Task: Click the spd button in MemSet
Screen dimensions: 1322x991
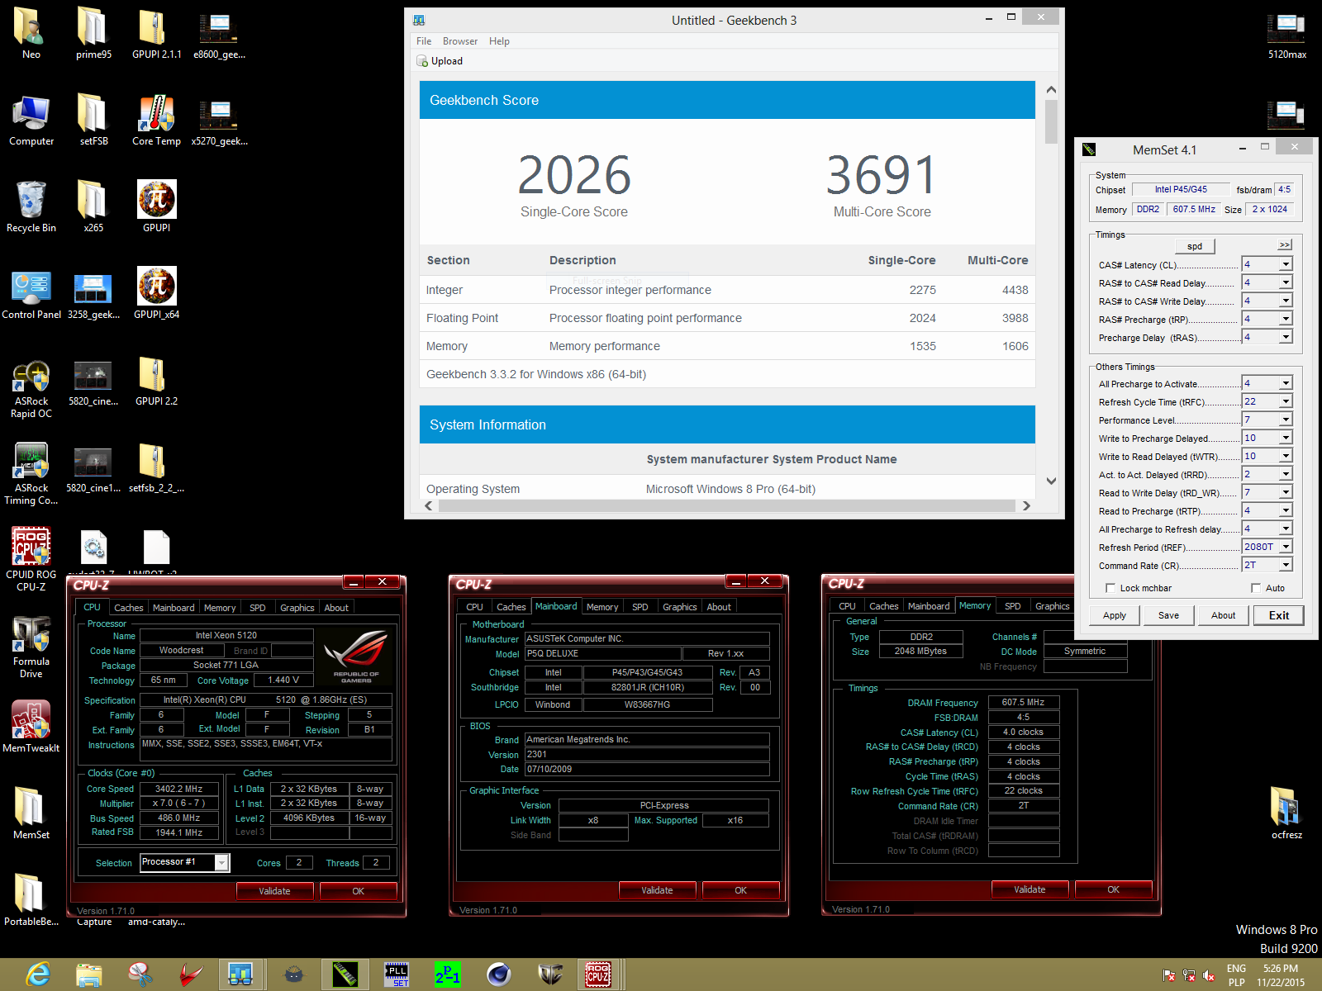Action: 1195,246
